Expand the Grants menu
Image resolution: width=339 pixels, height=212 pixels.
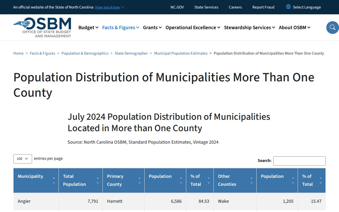pyautogui.click(x=152, y=27)
